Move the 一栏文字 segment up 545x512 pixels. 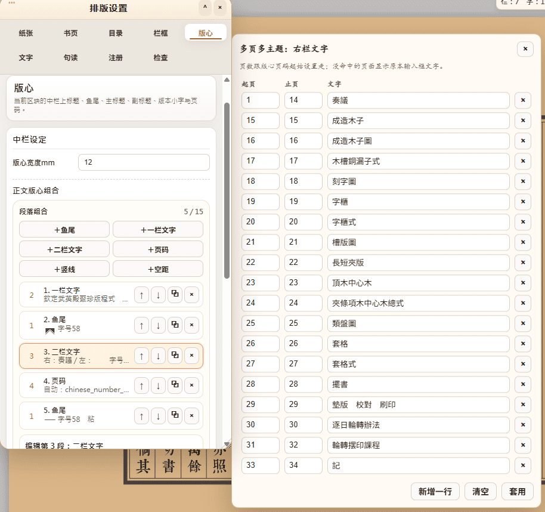coord(141,295)
